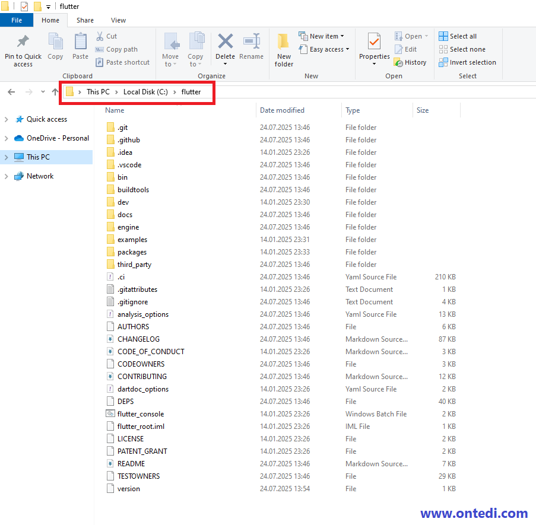The image size is (536, 525).
Task: Expand Network tree node
Action: (x=6, y=176)
